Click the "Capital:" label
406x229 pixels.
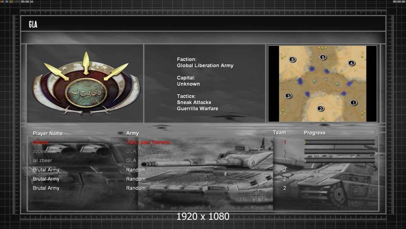(186, 78)
